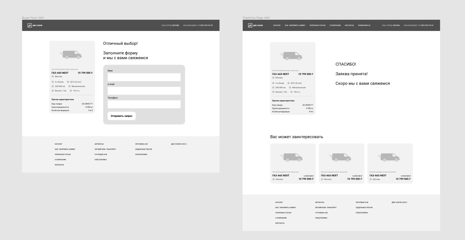Select ThankYou Page 1441 frame label
465x240 pixels.
(256, 18)
